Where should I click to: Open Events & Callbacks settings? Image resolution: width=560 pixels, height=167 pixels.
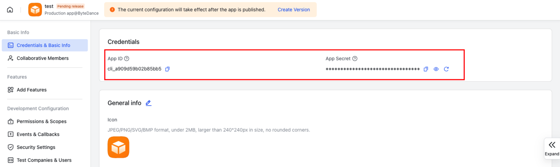(x=38, y=134)
